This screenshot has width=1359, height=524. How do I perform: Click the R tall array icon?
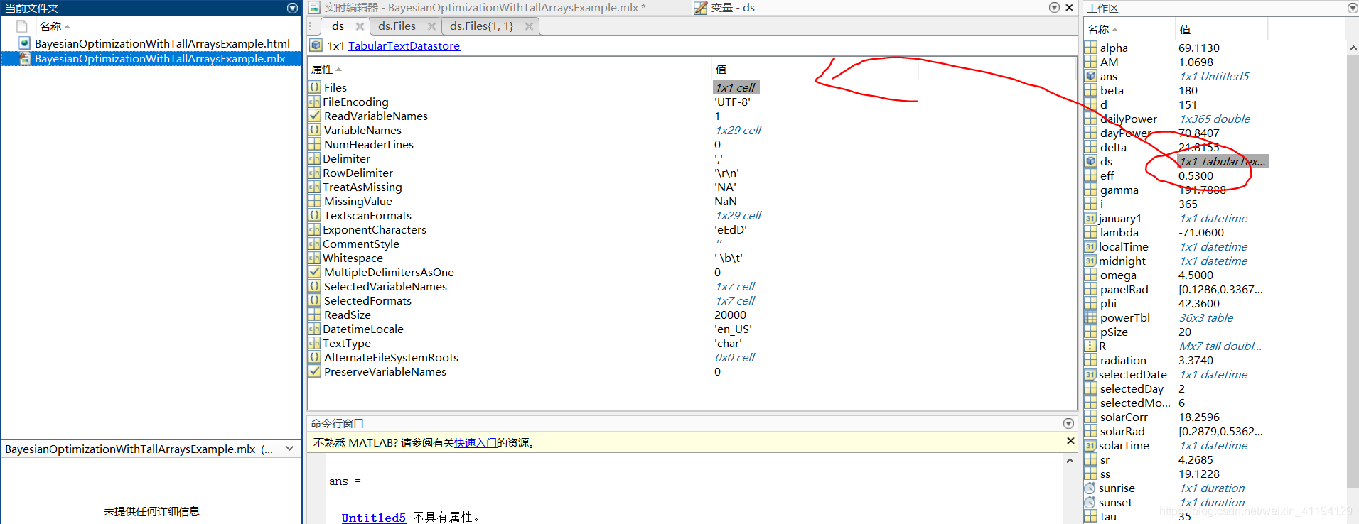coord(1090,346)
